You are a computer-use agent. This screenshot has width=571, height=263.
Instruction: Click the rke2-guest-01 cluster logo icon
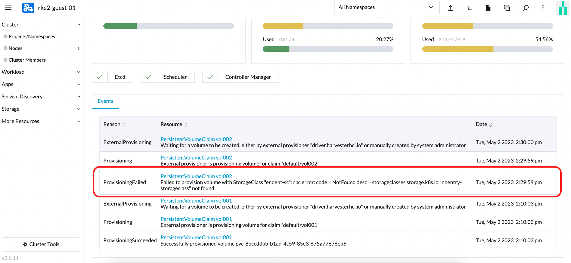28,8
